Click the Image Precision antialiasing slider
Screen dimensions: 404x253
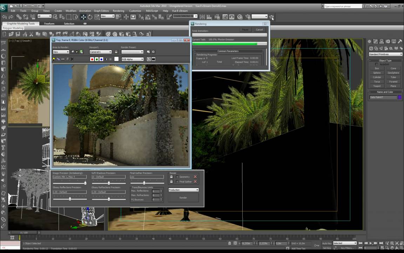tap(85, 183)
